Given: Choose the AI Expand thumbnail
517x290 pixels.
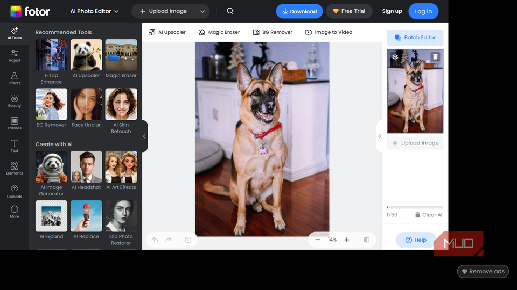Looking at the screenshot, I should pyautogui.click(x=51, y=216).
